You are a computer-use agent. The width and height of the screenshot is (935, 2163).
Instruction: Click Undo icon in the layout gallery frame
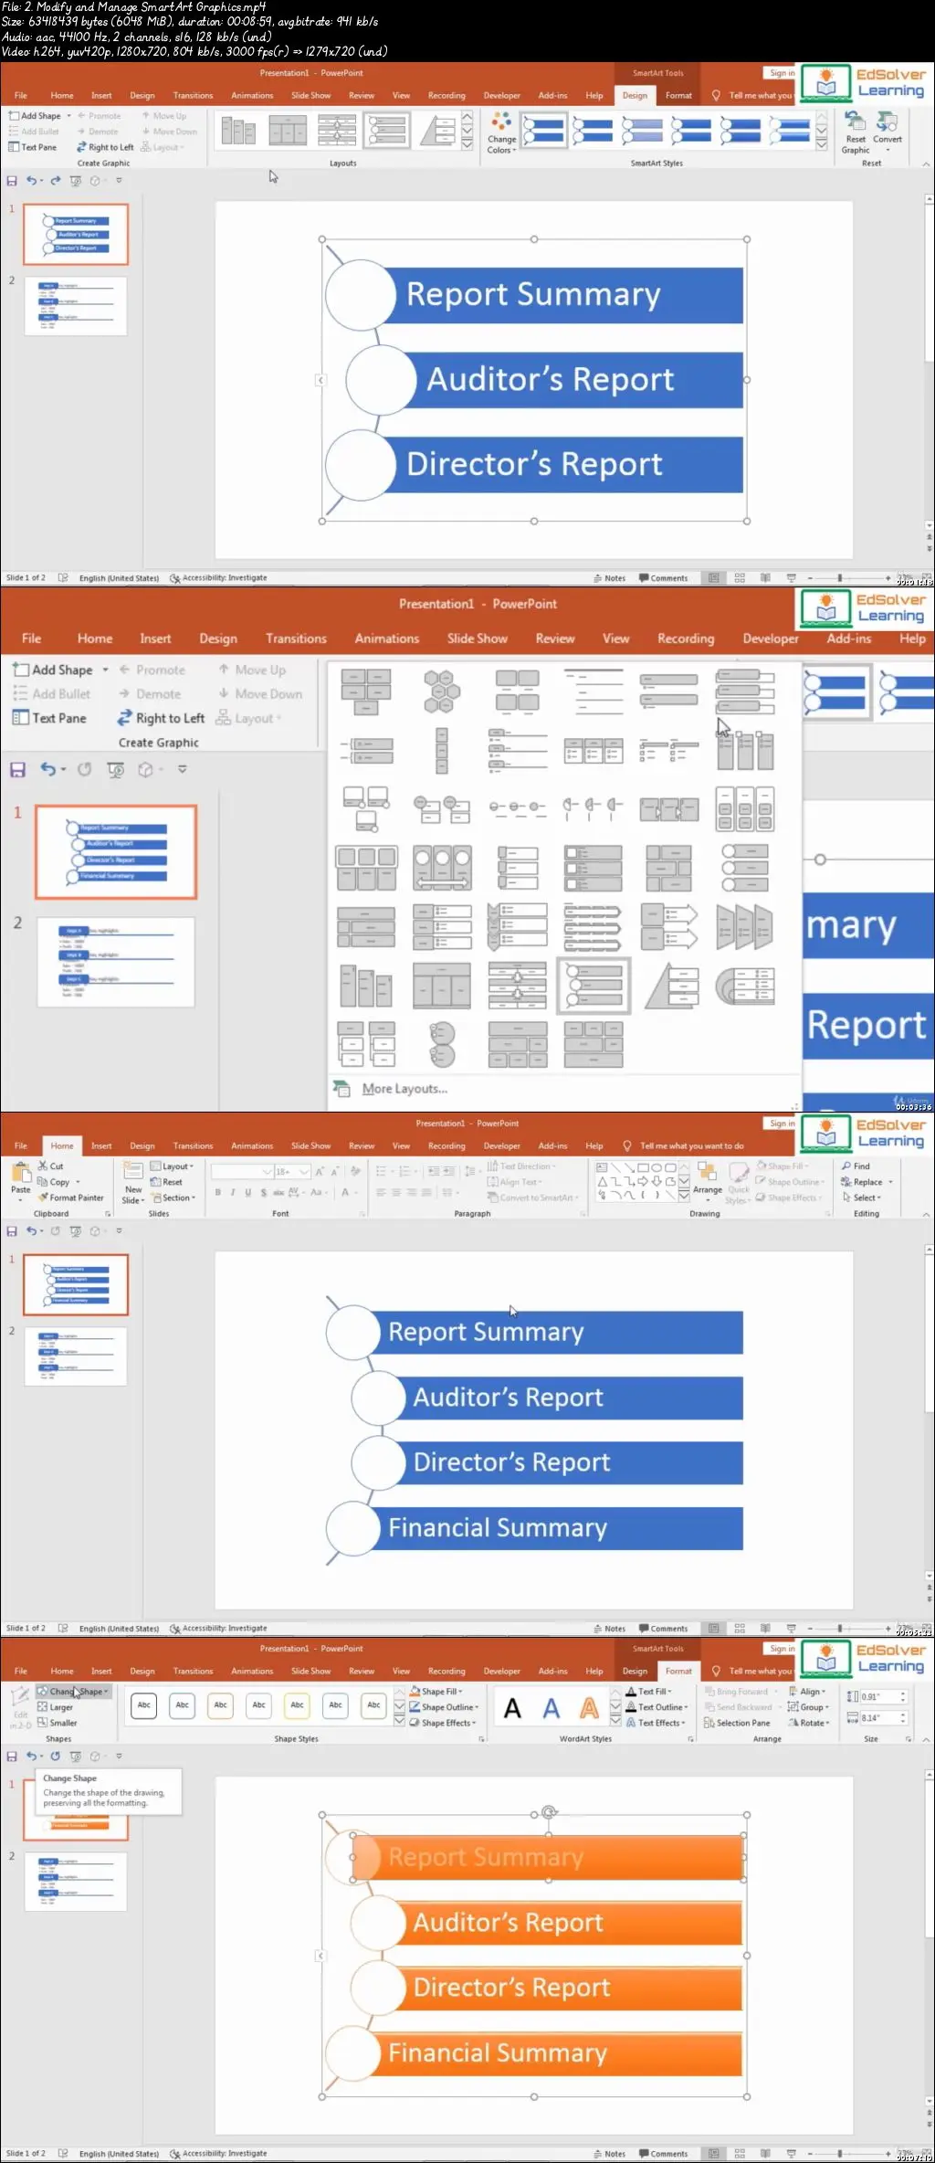tap(48, 770)
